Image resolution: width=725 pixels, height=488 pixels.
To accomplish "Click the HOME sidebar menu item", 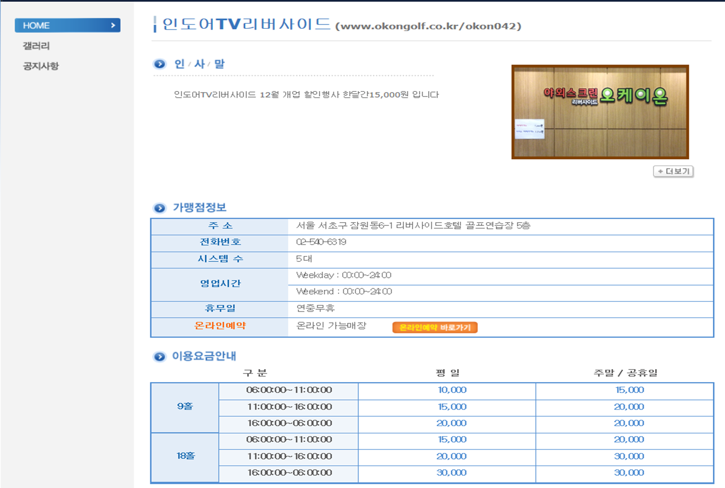I will pyautogui.click(x=67, y=26).
